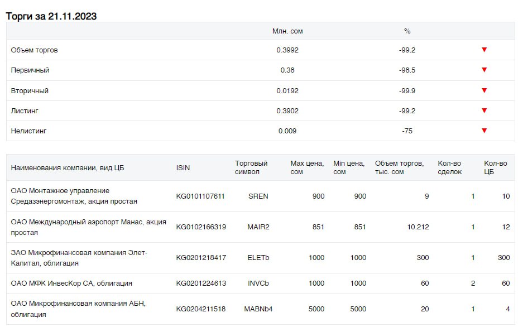This screenshot has width=523, height=327.
Task: Click the Торговый символ column header
Action: 251,167
